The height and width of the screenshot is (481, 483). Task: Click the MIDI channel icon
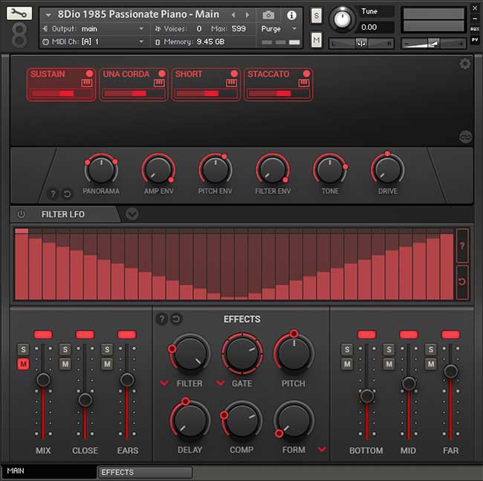click(x=45, y=42)
